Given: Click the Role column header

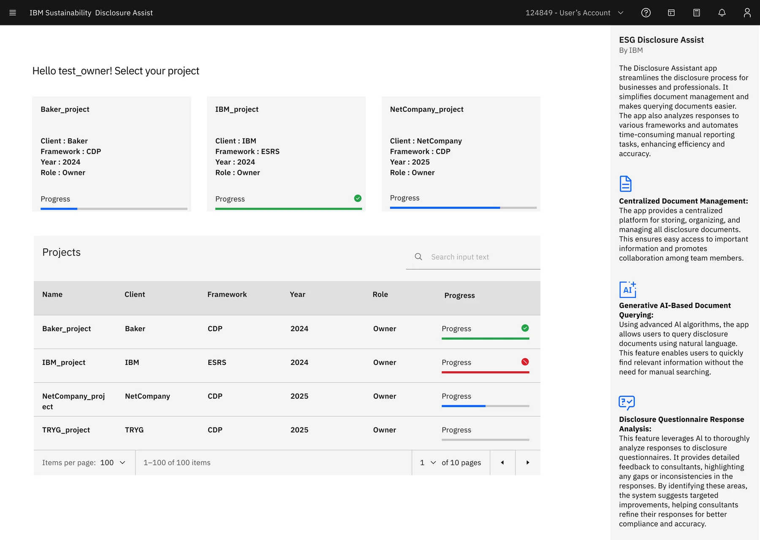Looking at the screenshot, I should (x=380, y=294).
